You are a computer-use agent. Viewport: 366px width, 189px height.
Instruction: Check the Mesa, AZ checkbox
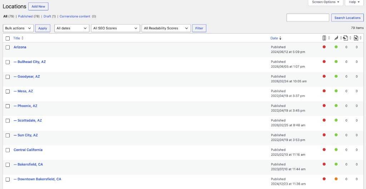point(8,91)
